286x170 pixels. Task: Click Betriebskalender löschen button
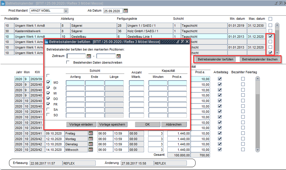tap(260, 59)
